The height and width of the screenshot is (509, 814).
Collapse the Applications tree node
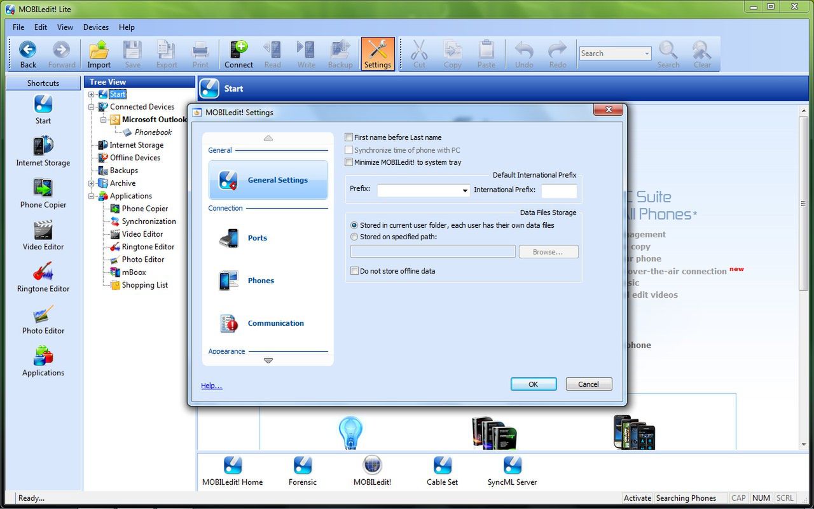pyautogui.click(x=91, y=196)
